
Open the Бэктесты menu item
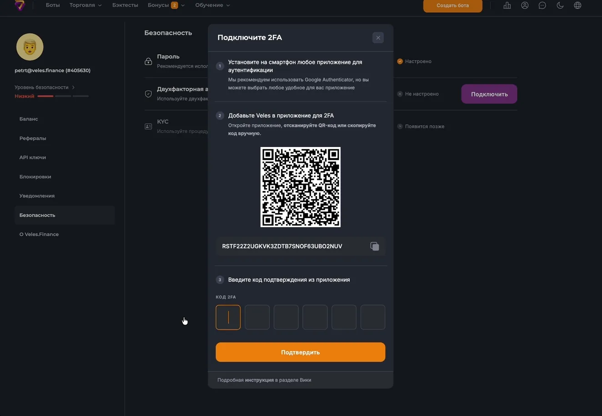point(125,5)
